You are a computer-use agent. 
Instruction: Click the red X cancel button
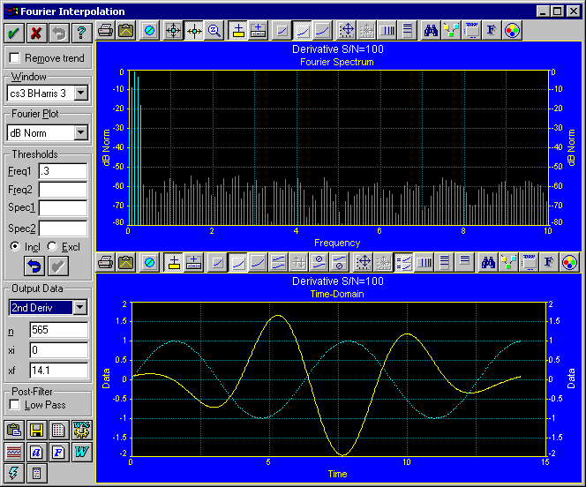tap(36, 33)
